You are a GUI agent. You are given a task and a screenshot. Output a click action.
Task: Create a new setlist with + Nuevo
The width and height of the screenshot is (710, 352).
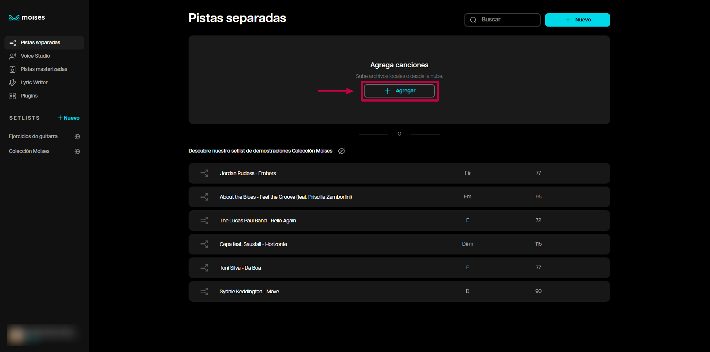pos(69,118)
